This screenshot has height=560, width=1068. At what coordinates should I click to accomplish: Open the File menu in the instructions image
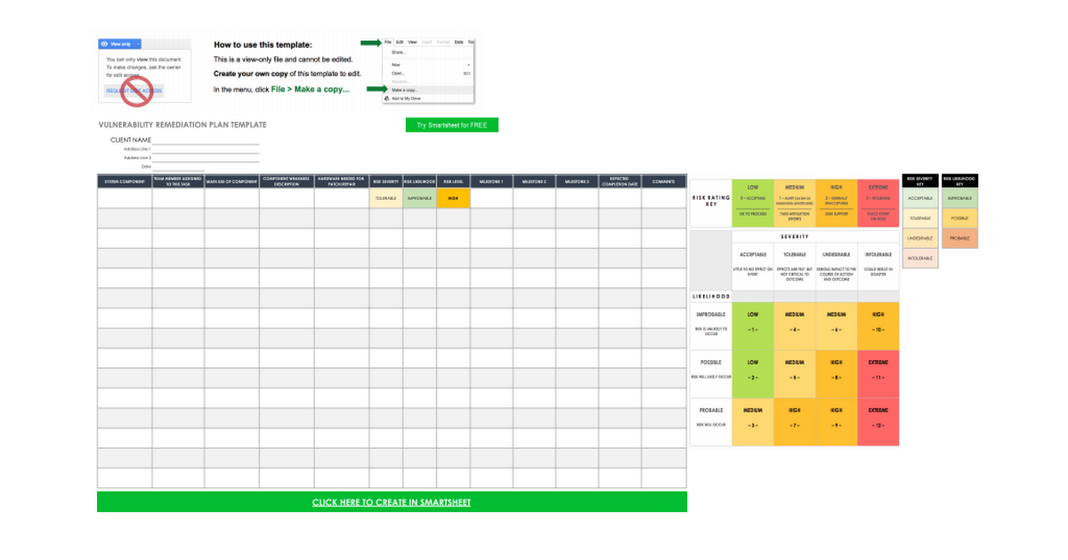pos(389,42)
